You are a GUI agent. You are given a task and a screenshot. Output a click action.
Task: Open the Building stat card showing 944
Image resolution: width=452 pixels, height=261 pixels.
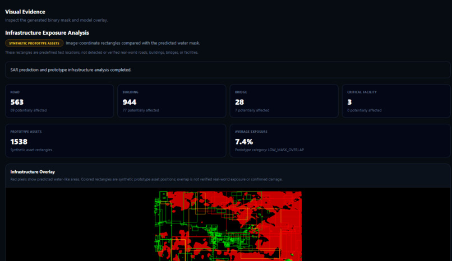(172, 101)
